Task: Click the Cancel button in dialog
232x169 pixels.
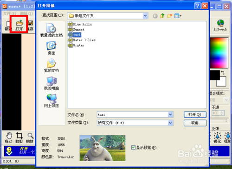Action: point(195,123)
